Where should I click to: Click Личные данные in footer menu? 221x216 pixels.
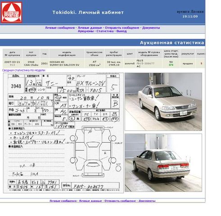90,201
